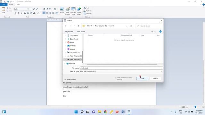Click the Shrink font icon
This screenshot has height=115, width=205.
(37, 9)
